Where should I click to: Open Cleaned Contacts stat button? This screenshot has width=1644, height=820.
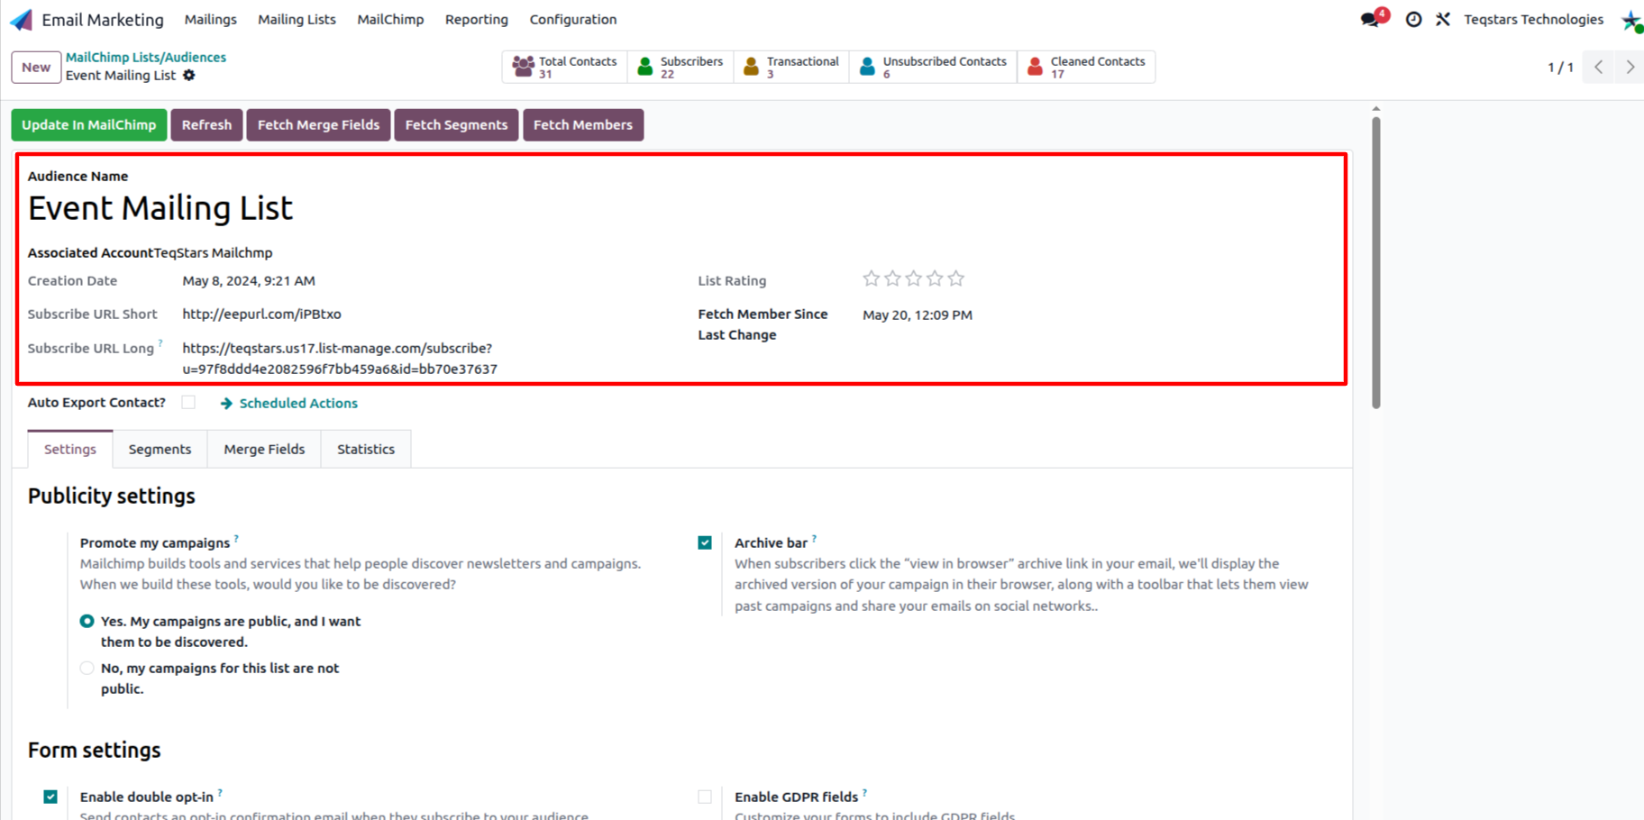1086,67
